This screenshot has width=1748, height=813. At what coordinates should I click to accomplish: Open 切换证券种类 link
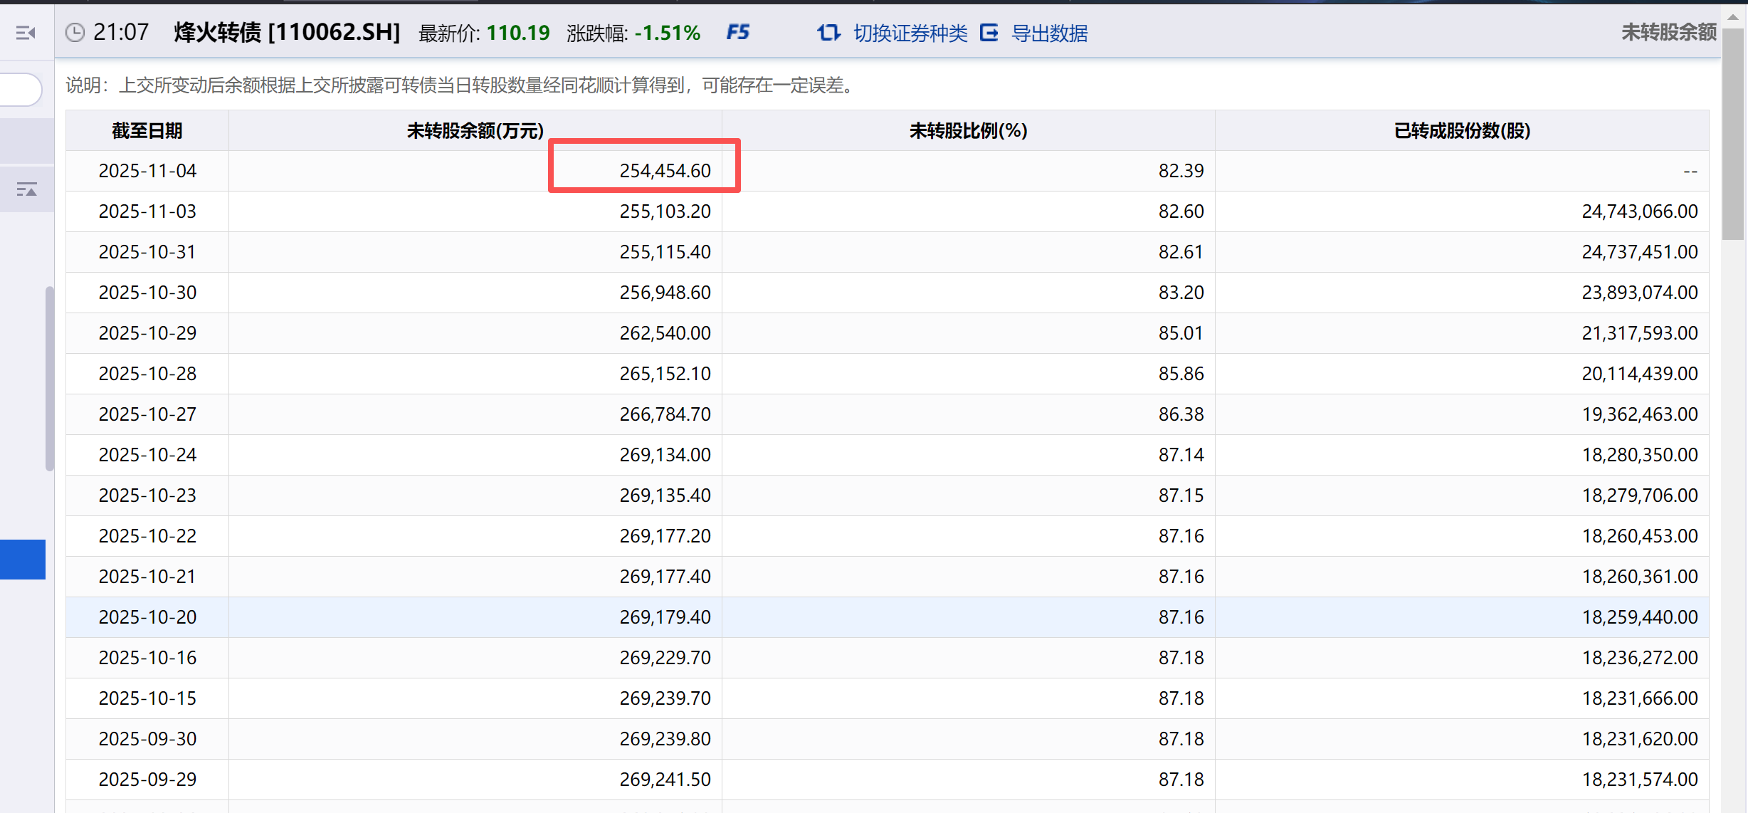910,33
